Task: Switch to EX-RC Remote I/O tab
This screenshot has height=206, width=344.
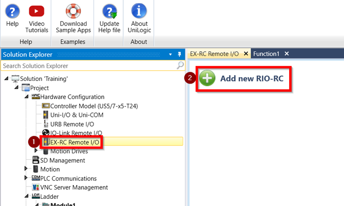Action: [x=214, y=54]
